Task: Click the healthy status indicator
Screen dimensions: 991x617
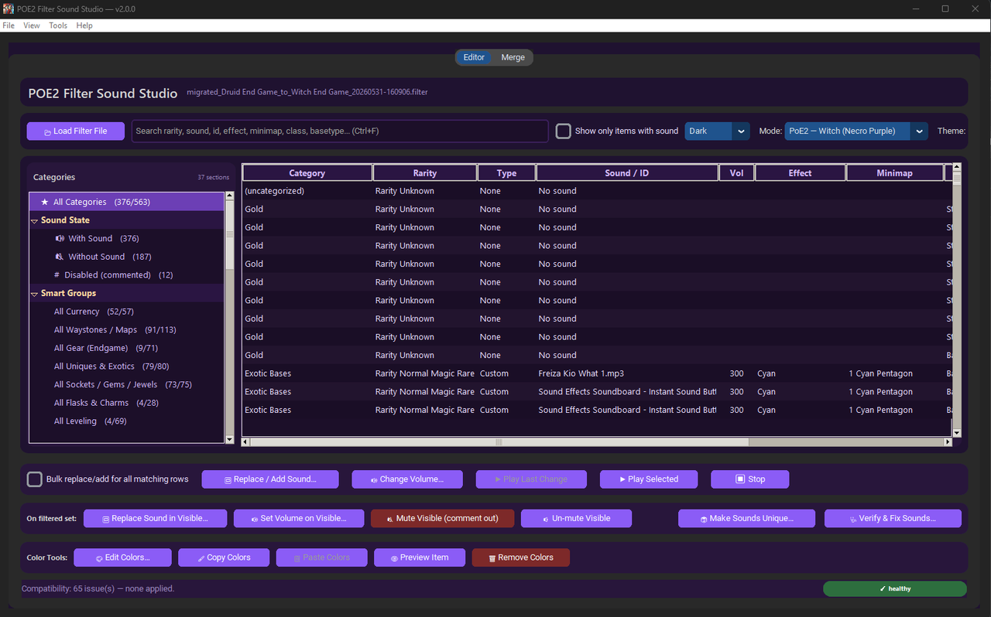Action: [895, 589]
